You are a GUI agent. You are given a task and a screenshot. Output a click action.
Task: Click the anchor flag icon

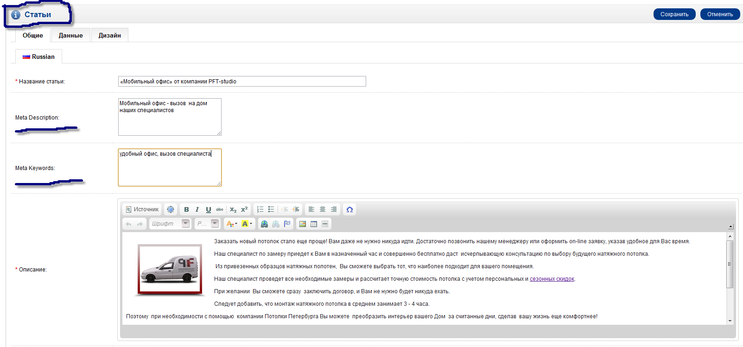tap(287, 224)
